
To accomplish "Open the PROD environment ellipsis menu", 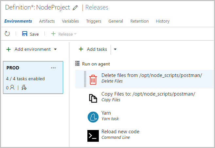I will (53, 68).
